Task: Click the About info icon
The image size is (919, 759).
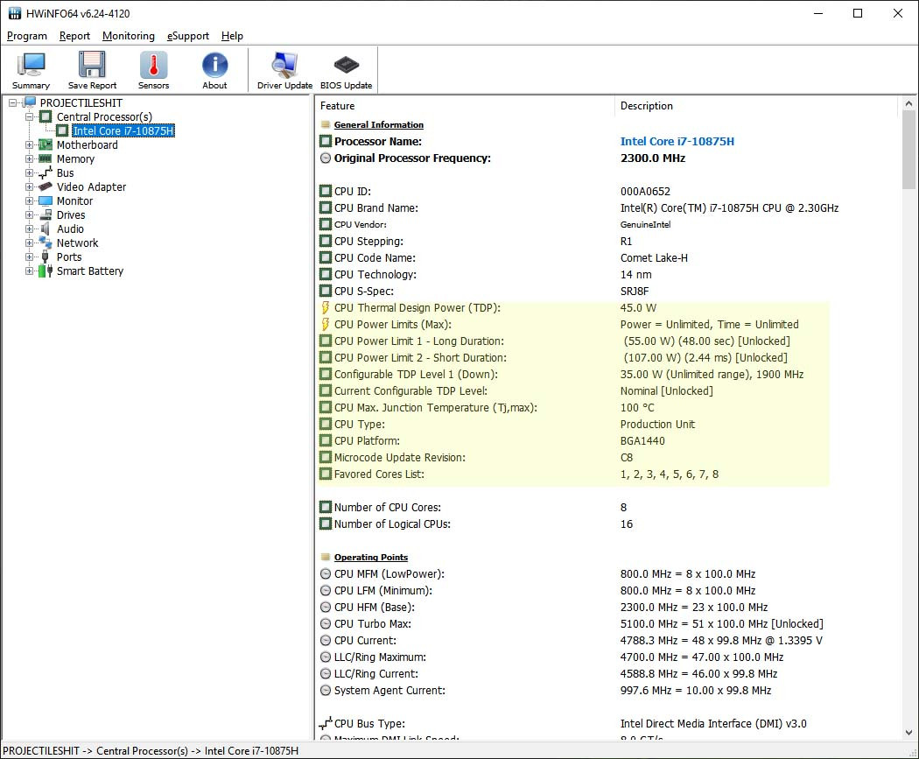Action: (214, 65)
